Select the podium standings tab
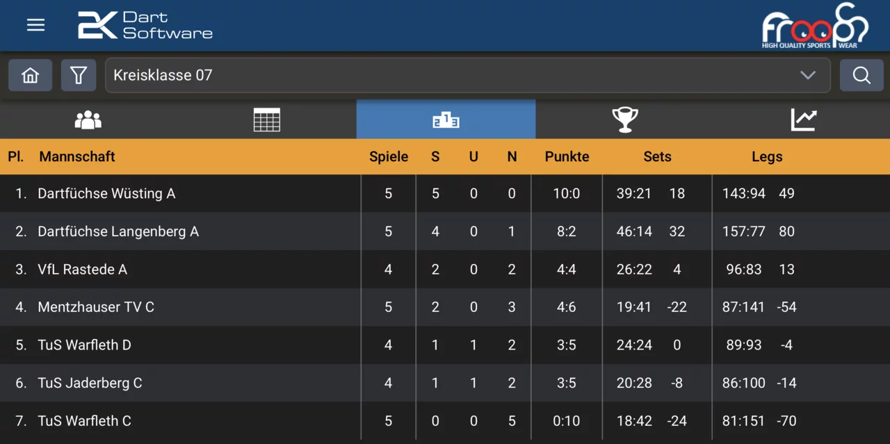This screenshot has width=890, height=444. pyautogui.click(x=446, y=120)
